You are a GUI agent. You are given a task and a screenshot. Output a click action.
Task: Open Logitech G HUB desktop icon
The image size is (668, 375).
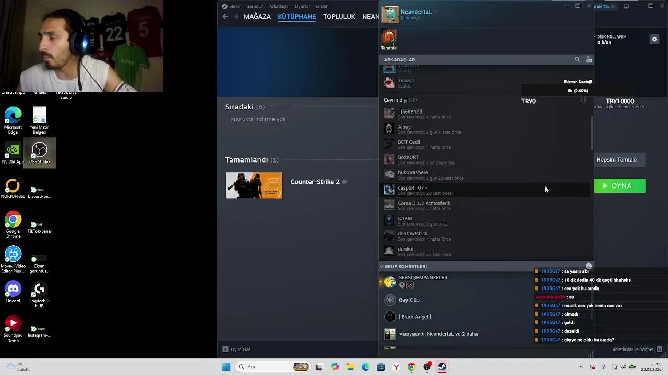(x=39, y=295)
